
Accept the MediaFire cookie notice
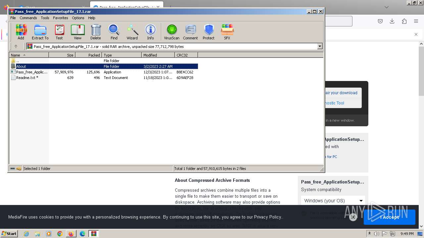click(390, 217)
